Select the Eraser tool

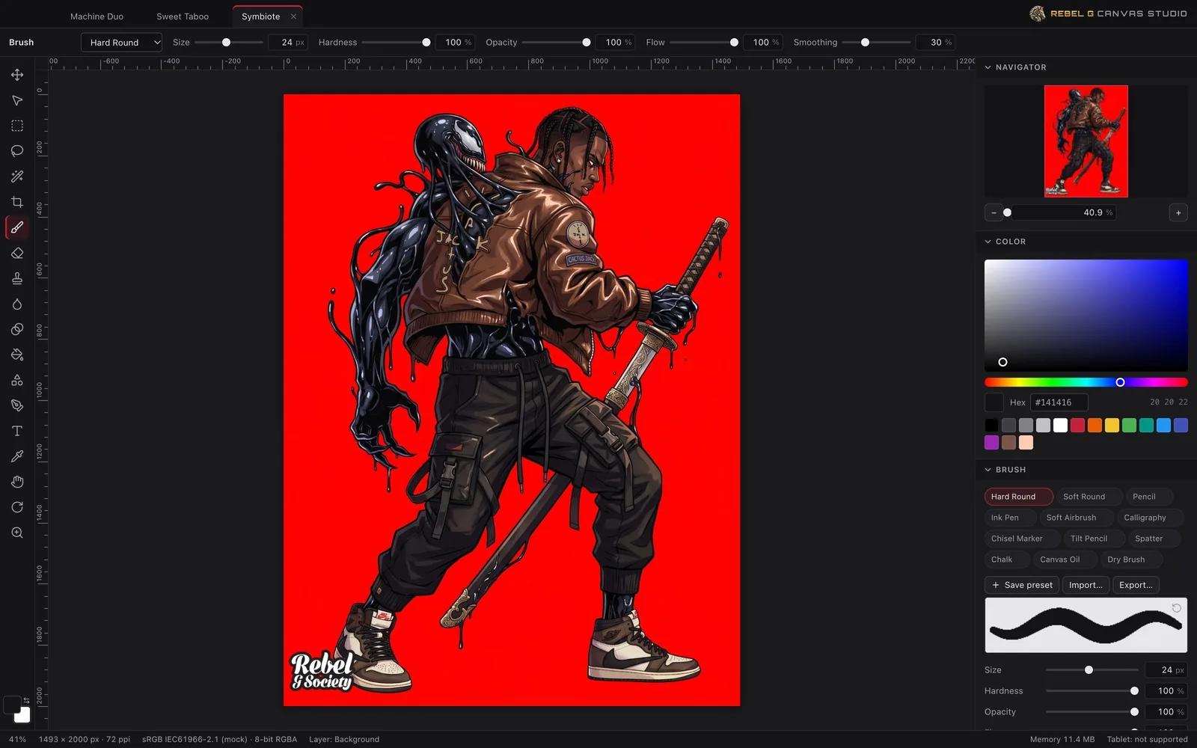[x=17, y=253]
